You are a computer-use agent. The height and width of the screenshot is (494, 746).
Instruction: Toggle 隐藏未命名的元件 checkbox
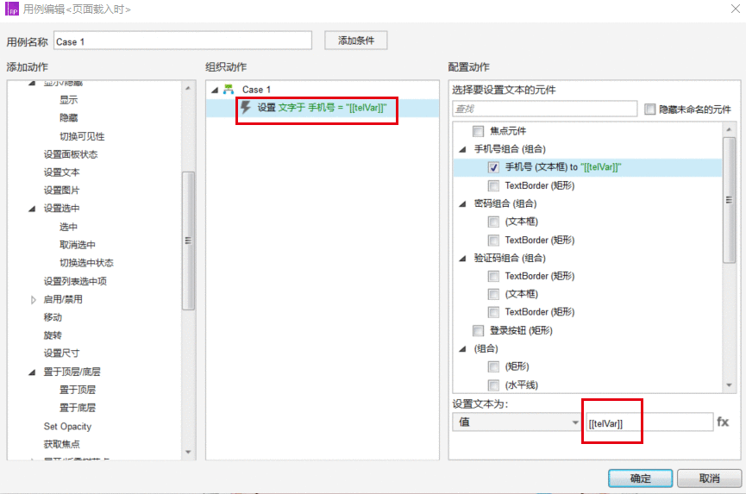650,109
